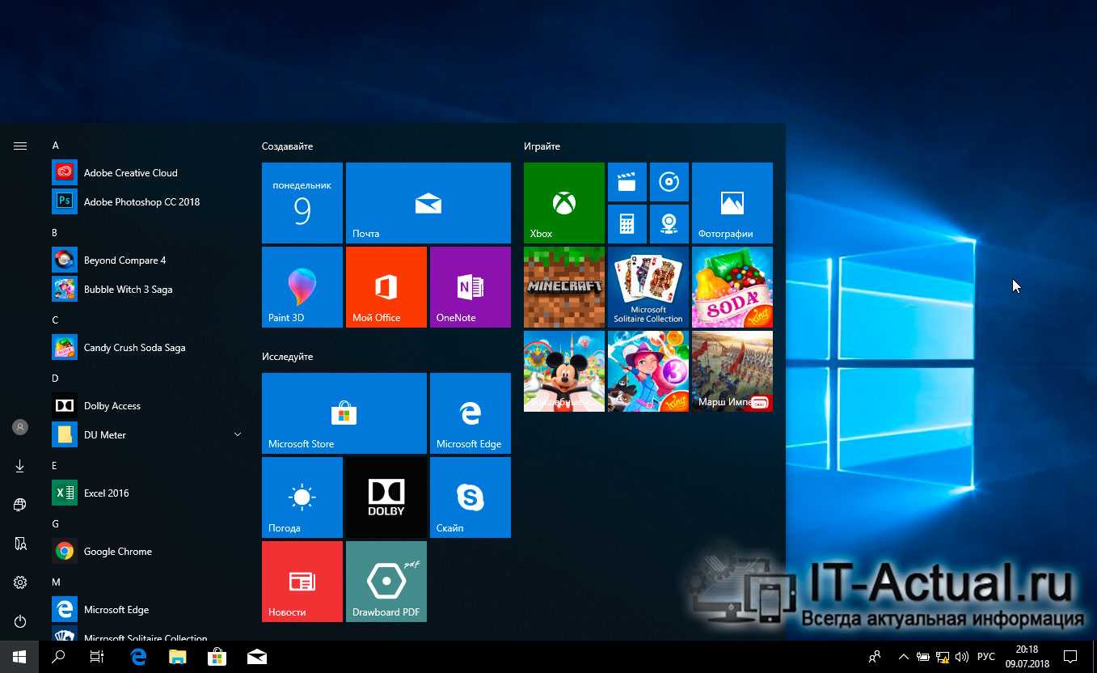1097x673 pixels.
Task: Open the Skype tile
Action: (470, 497)
